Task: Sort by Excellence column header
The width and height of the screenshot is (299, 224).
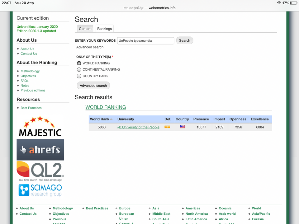Action: (260, 119)
